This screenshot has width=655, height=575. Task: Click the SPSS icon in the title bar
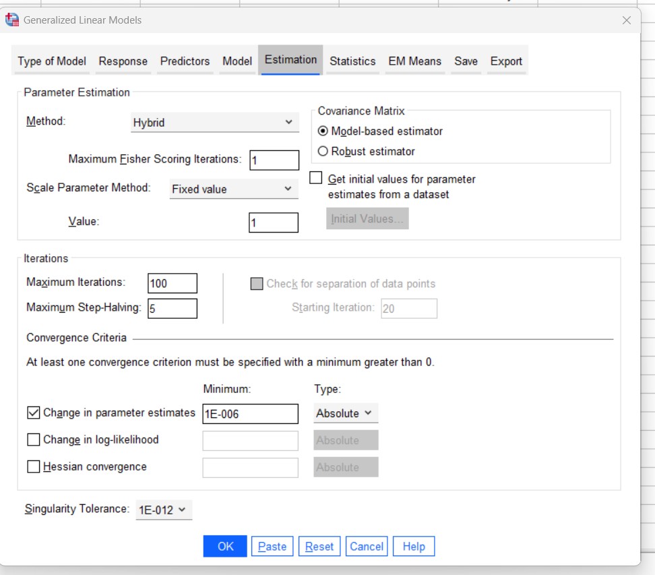click(13, 20)
